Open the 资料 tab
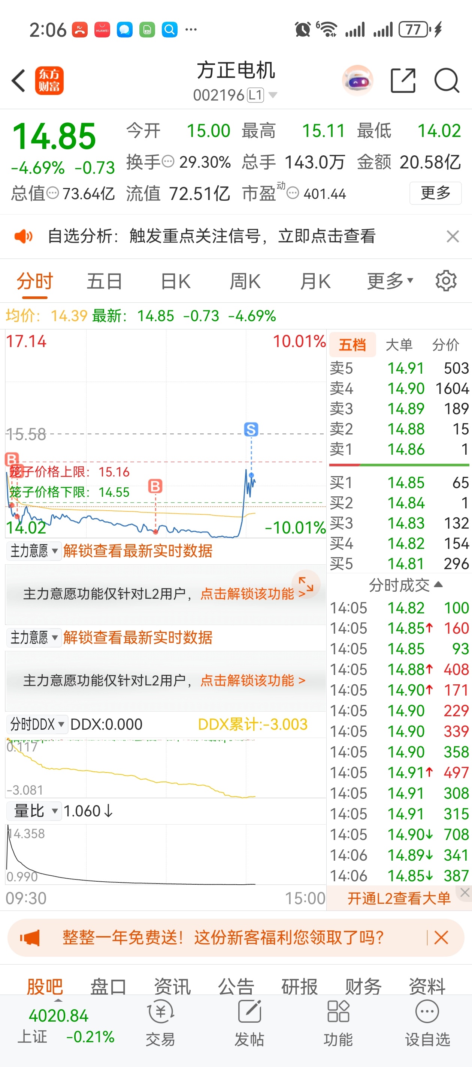The height and width of the screenshot is (1067, 472). (x=427, y=986)
